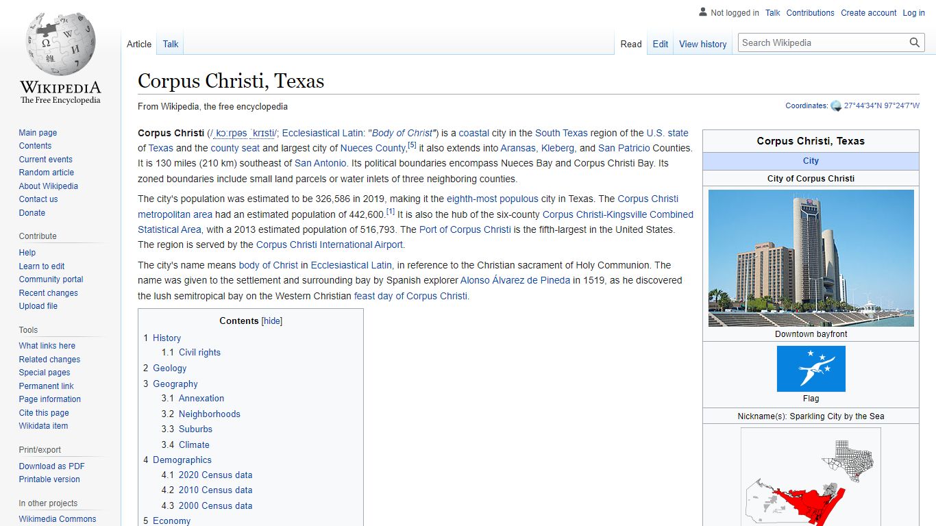Image resolution: width=936 pixels, height=526 pixels.
Task: Click the user icon beside Not logged in
Action: (x=702, y=12)
